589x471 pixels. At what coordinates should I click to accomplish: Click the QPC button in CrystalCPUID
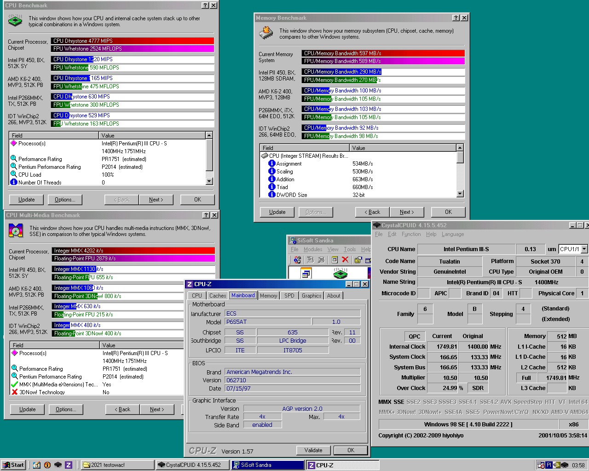click(415, 336)
